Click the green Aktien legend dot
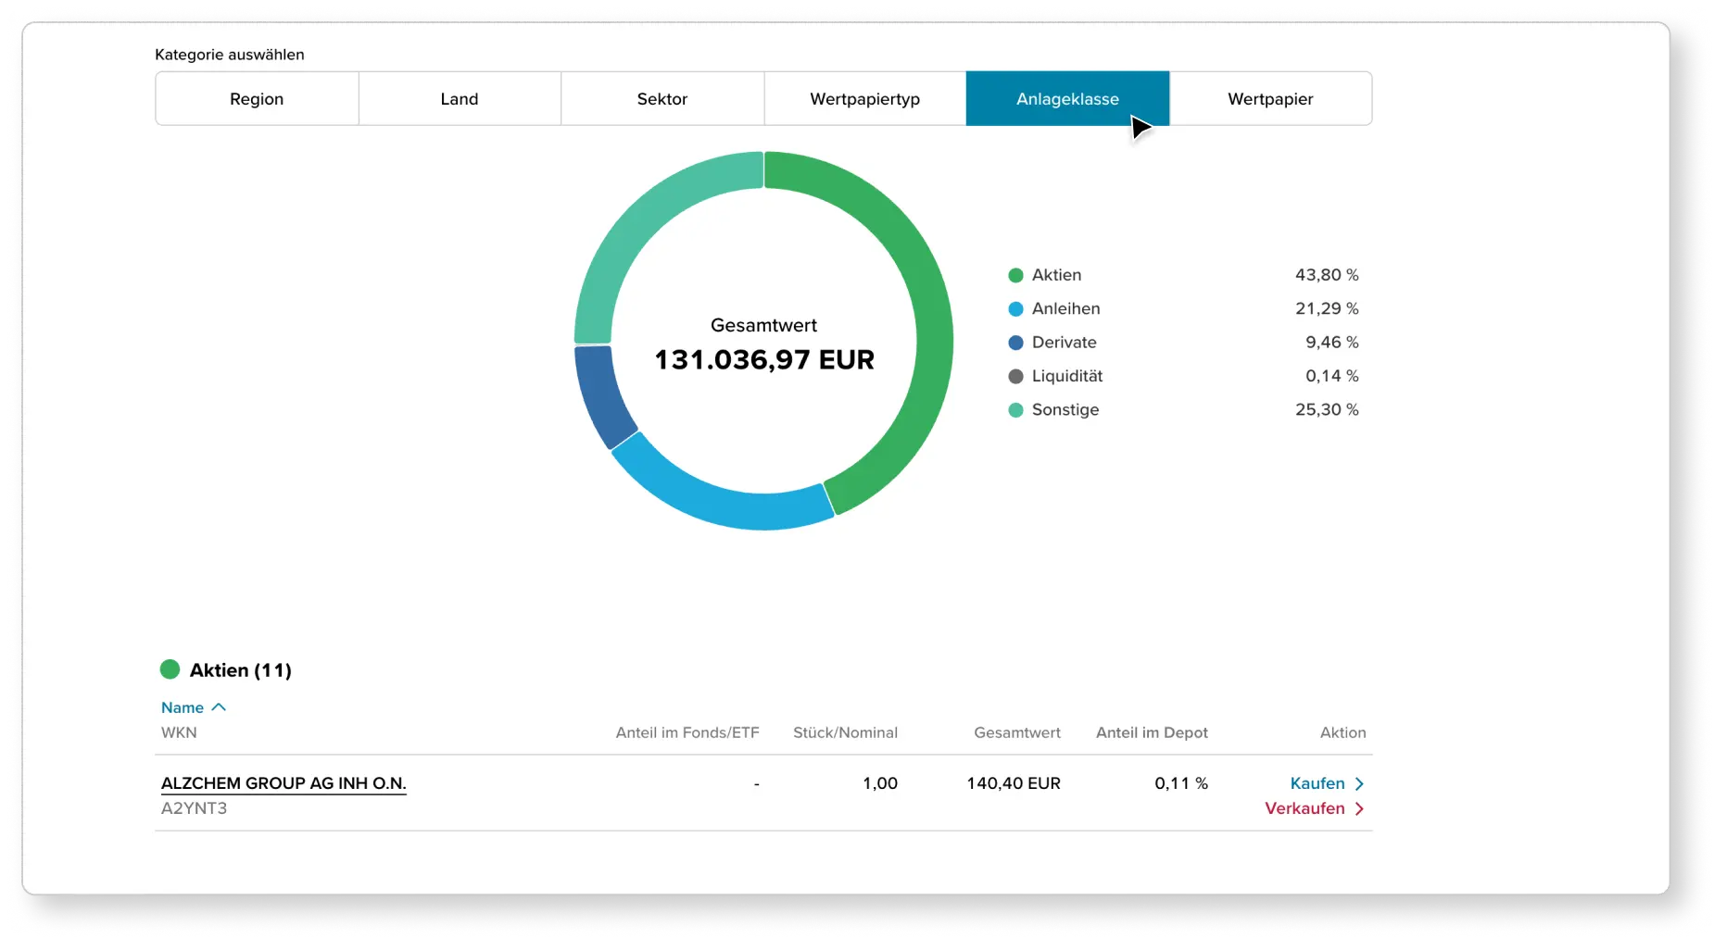Image resolution: width=1714 pixels, height=950 pixels. 1016,275
